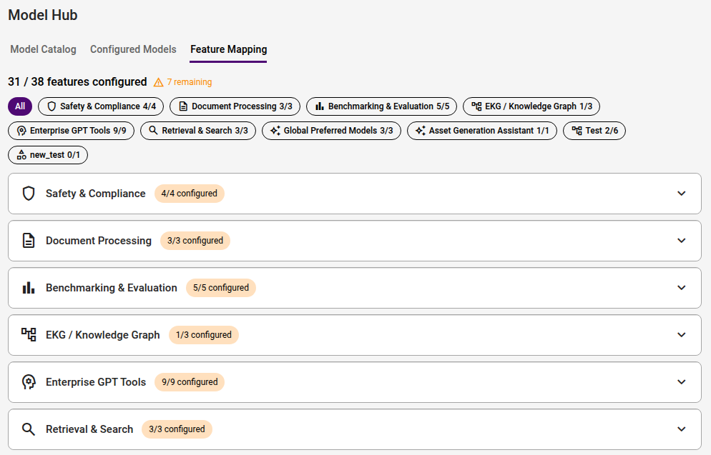Filter by Asset Generation Assistant 1/1 chip
The width and height of the screenshot is (711, 455).
(x=482, y=131)
